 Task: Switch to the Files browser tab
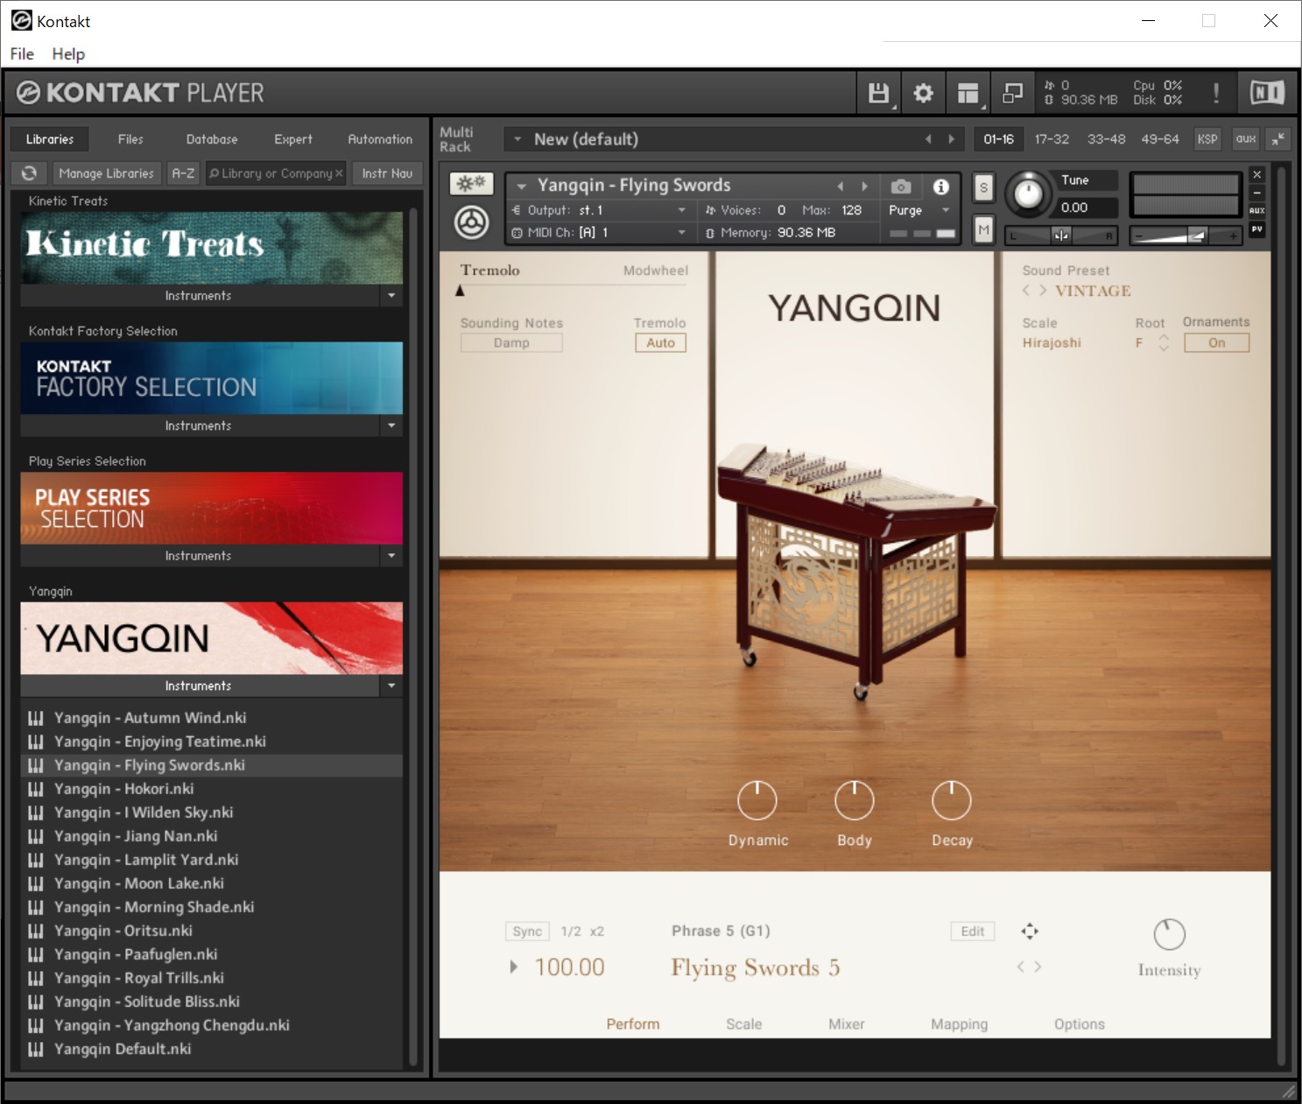pyautogui.click(x=130, y=139)
